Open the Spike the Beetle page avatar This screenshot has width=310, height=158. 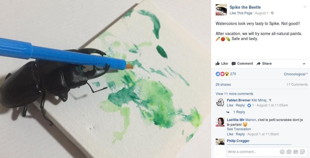click(221, 10)
